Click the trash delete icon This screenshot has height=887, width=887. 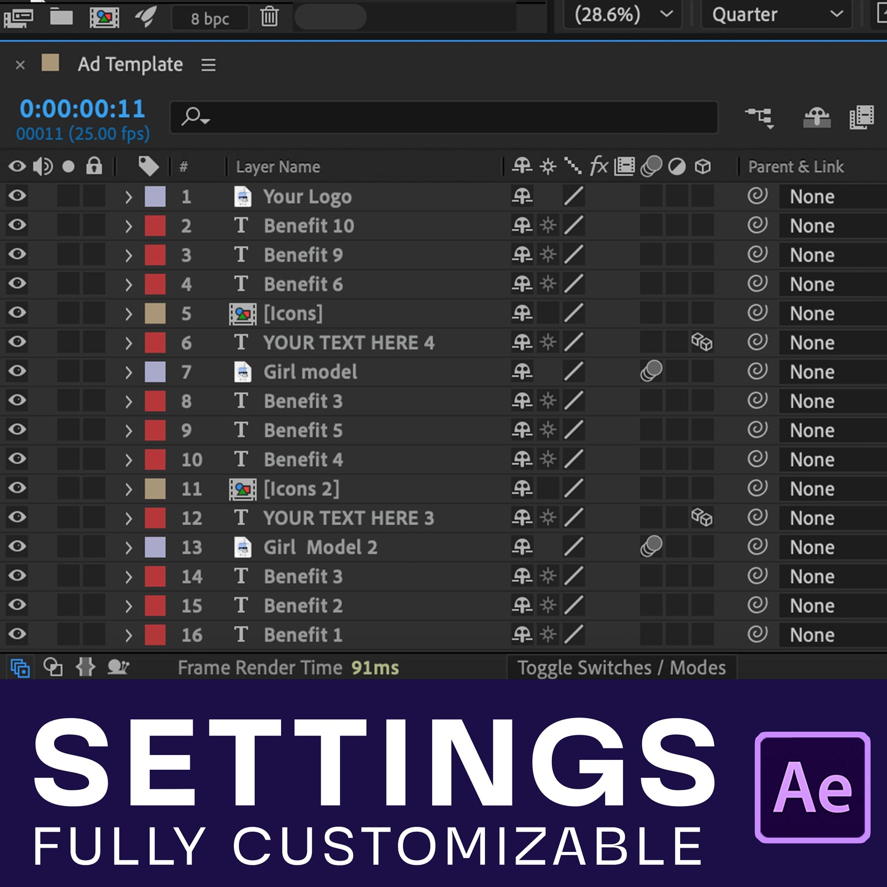pyautogui.click(x=269, y=17)
